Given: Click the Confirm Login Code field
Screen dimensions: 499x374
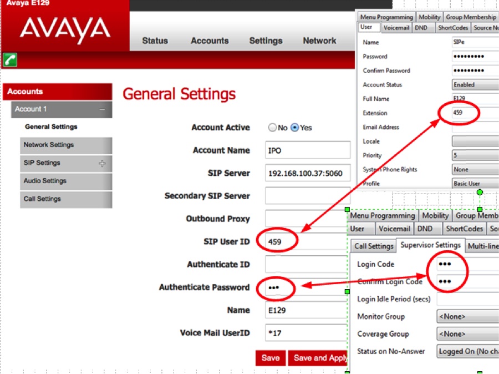Looking at the screenshot, I should coord(467,282).
